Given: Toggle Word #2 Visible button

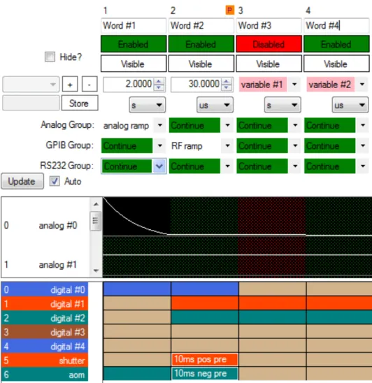Looking at the screenshot, I should point(201,64).
